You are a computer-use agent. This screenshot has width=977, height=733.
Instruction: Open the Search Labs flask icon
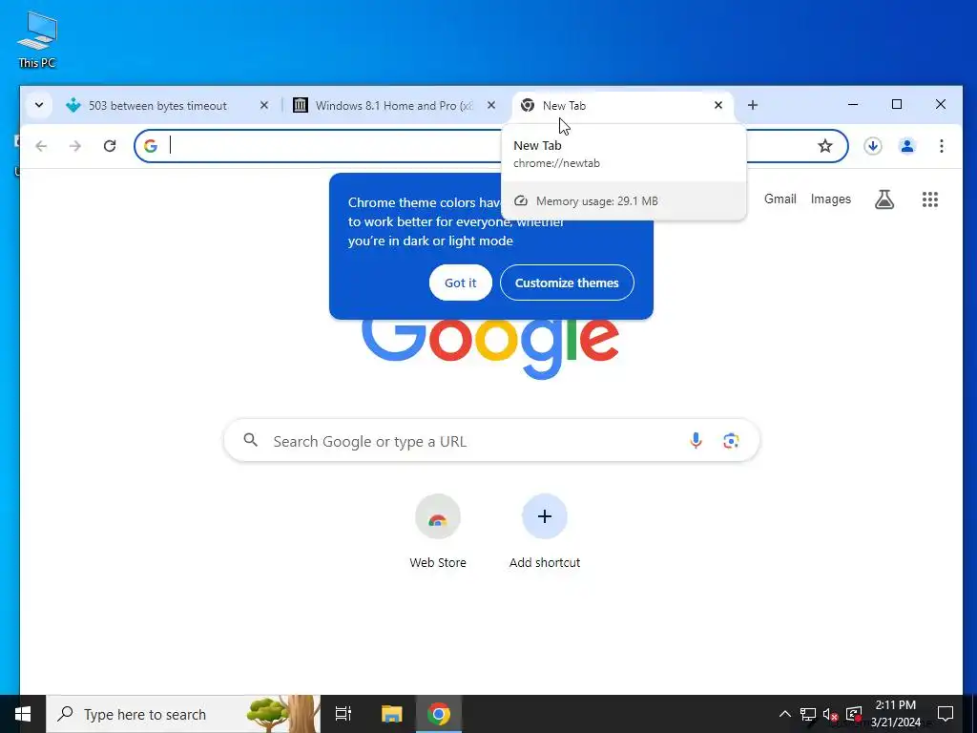pyautogui.click(x=884, y=199)
